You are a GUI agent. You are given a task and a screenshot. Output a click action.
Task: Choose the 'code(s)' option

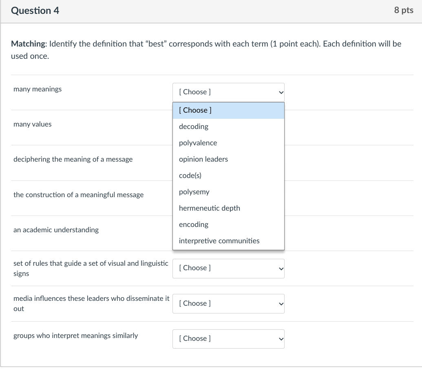(190, 176)
